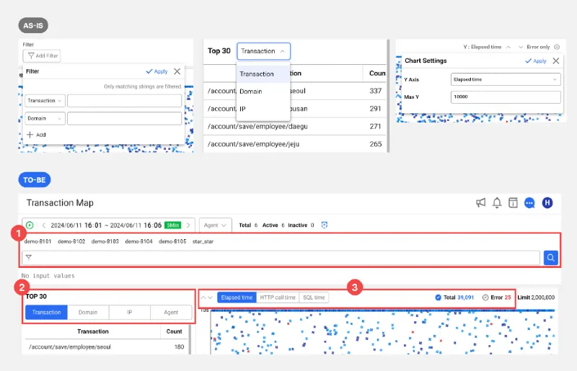Switch TOP 30 to Domain tab
The image size is (577, 371).
click(88, 312)
